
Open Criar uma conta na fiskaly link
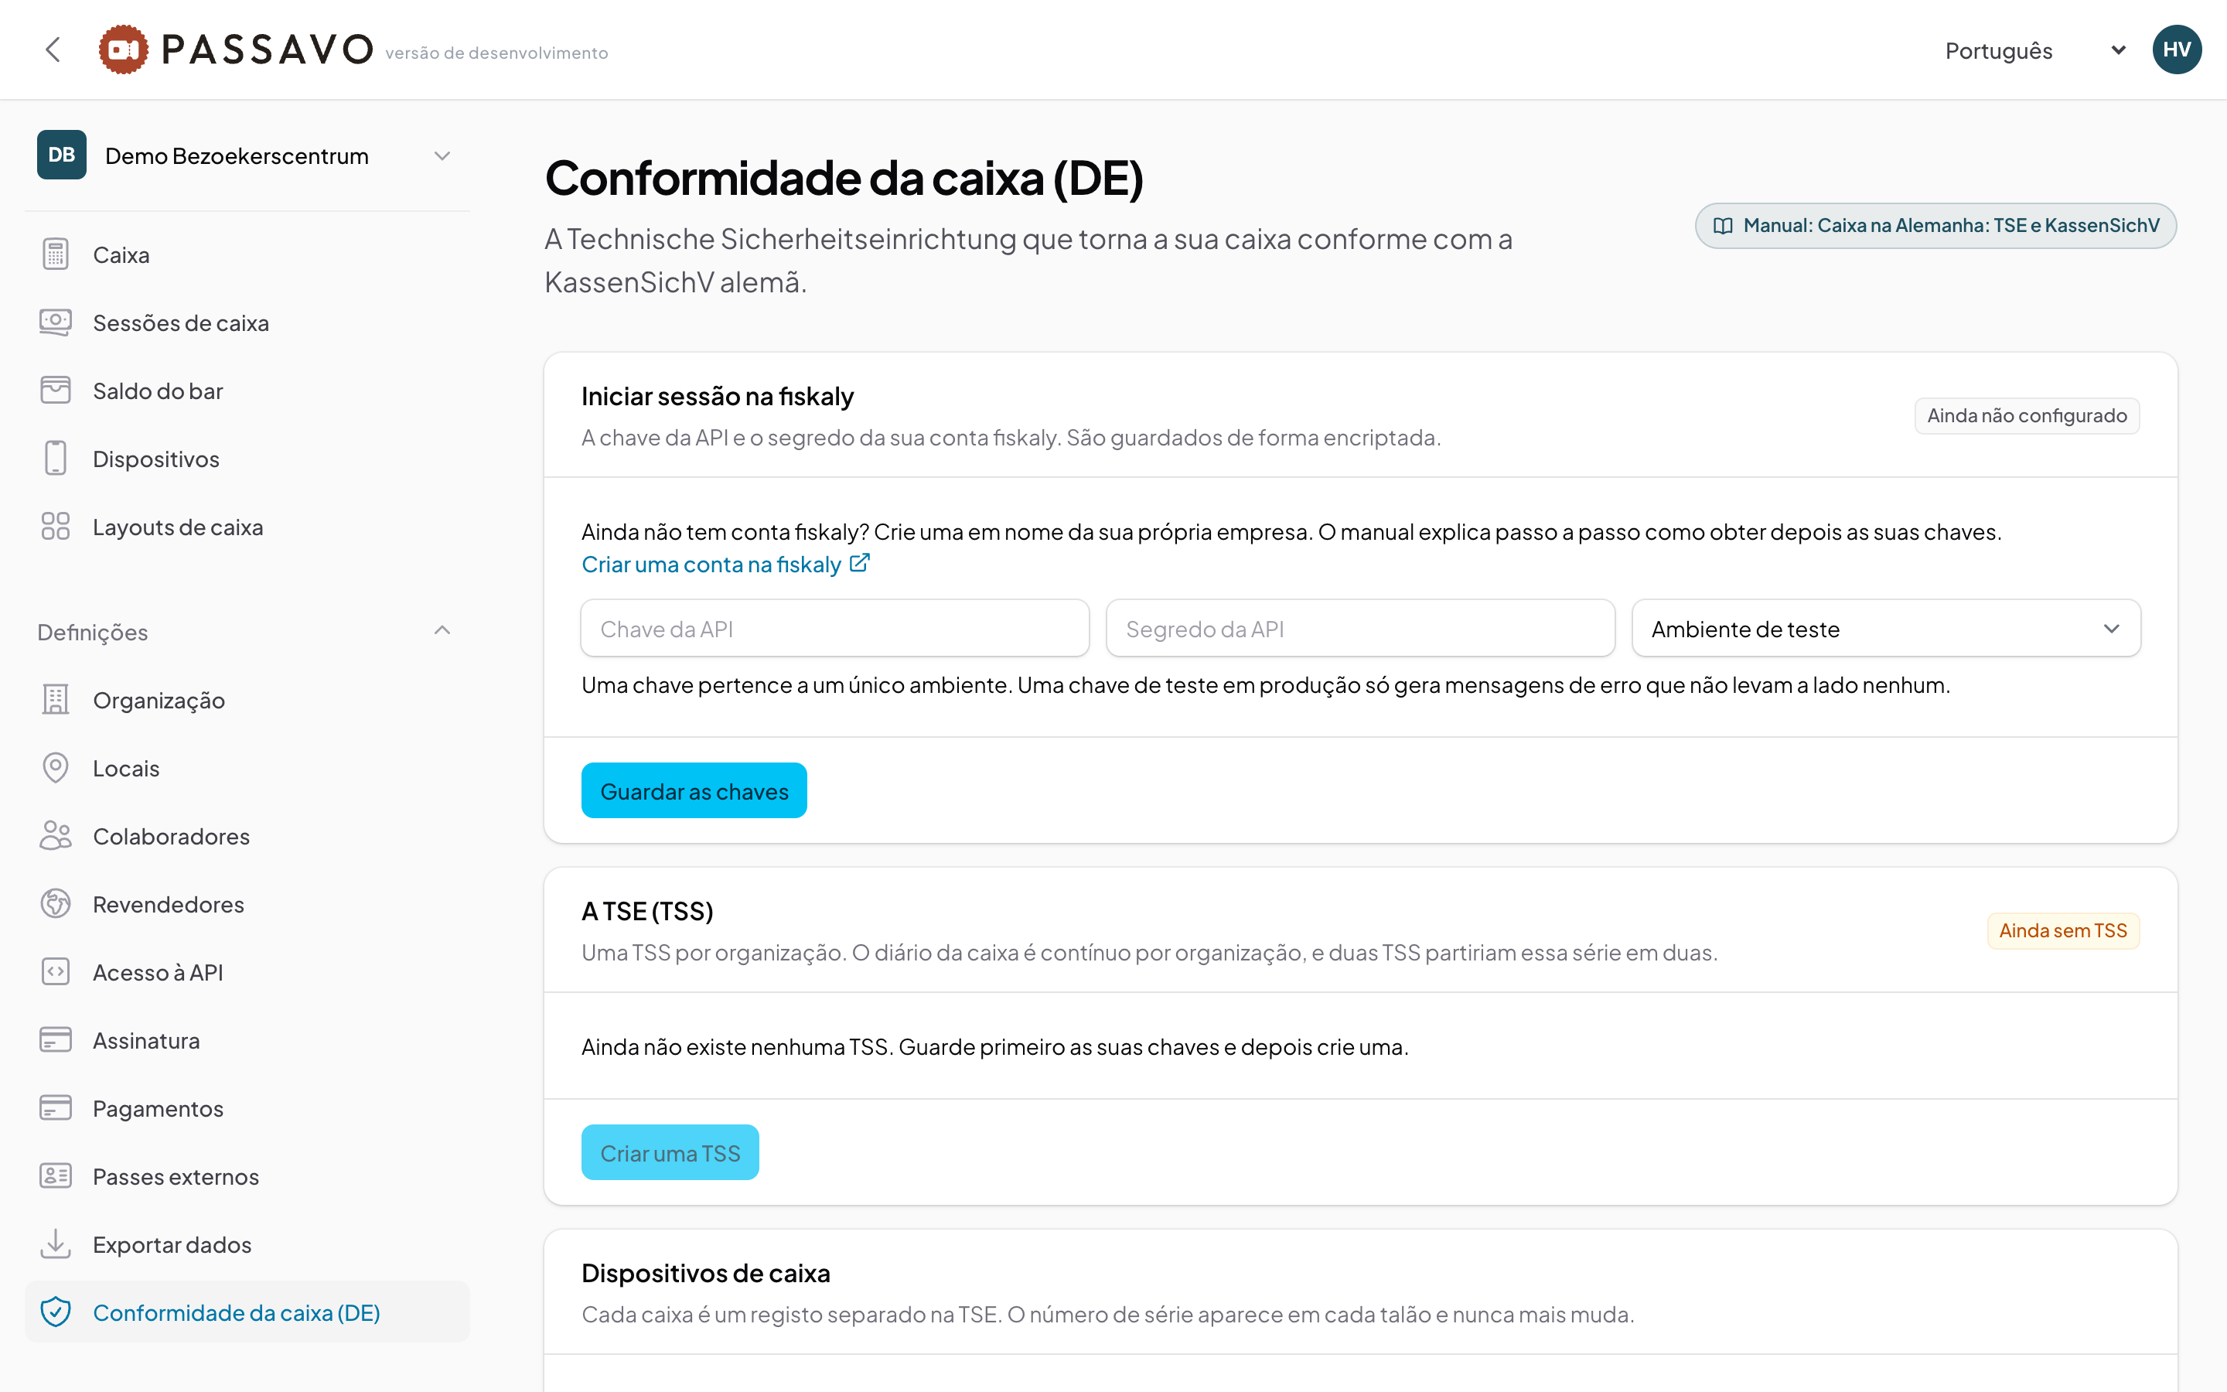pos(725,565)
